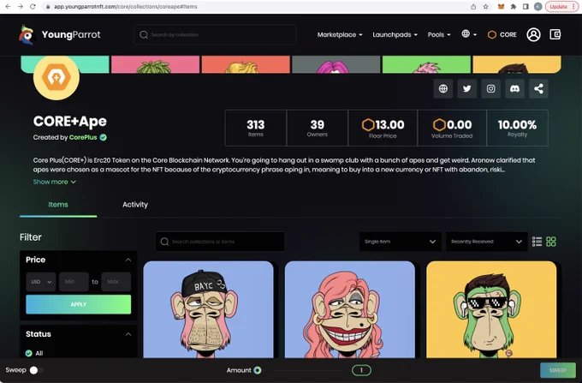Open the Launchpads dropdown menu

click(x=395, y=34)
